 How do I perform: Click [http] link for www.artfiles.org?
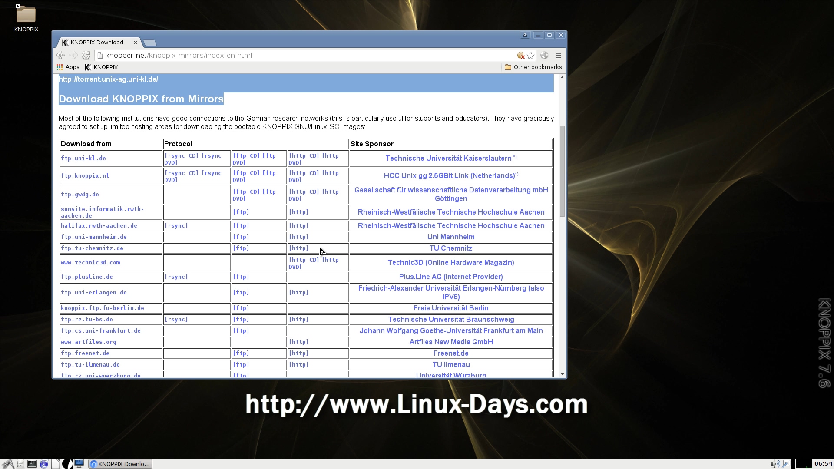(x=299, y=342)
